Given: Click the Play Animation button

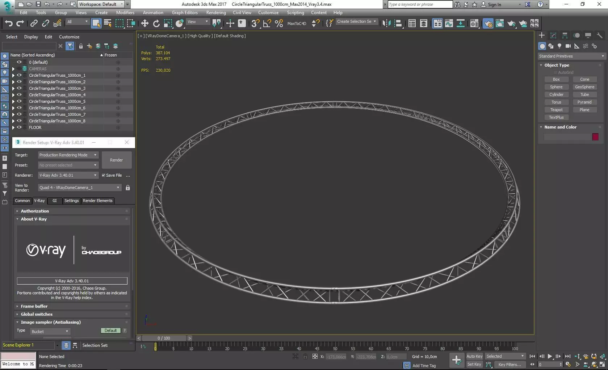Looking at the screenshot, I should tap(550, 357).
